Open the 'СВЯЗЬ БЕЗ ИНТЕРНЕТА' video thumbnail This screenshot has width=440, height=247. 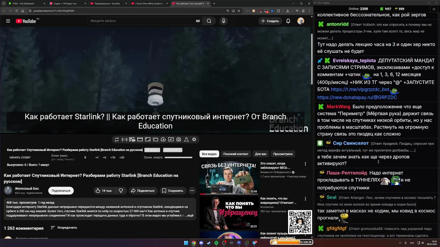pyautogui.click(x=229, y=178)
